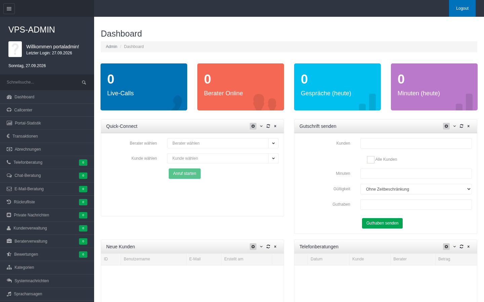This screenshot has width=484, height=302.
Task: Open settings gear of Gutschrift senden panel
Action: (446, 126)
